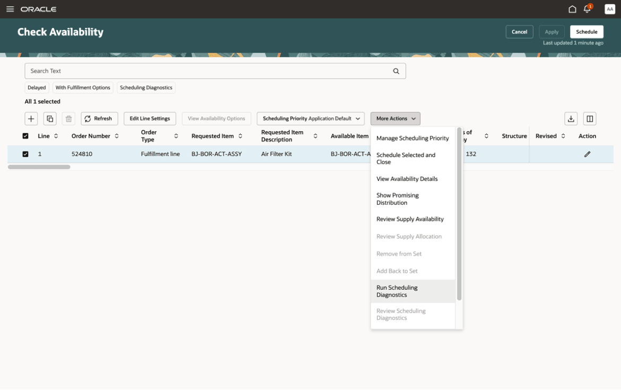The height and width of the screenshot is (390, 621).
Task: Uncheck the select-all checkbox in the table header
Action: (25, 136)
